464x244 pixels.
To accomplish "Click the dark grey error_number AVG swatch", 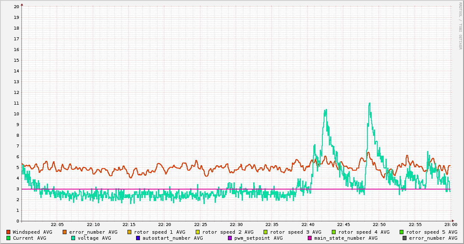I will [405, 238].
